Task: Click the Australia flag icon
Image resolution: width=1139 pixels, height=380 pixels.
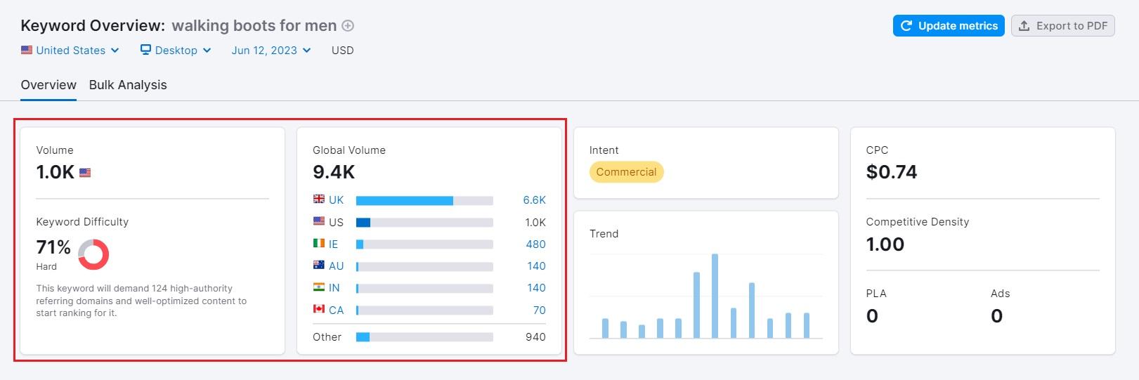Action: tap(319, 266)
